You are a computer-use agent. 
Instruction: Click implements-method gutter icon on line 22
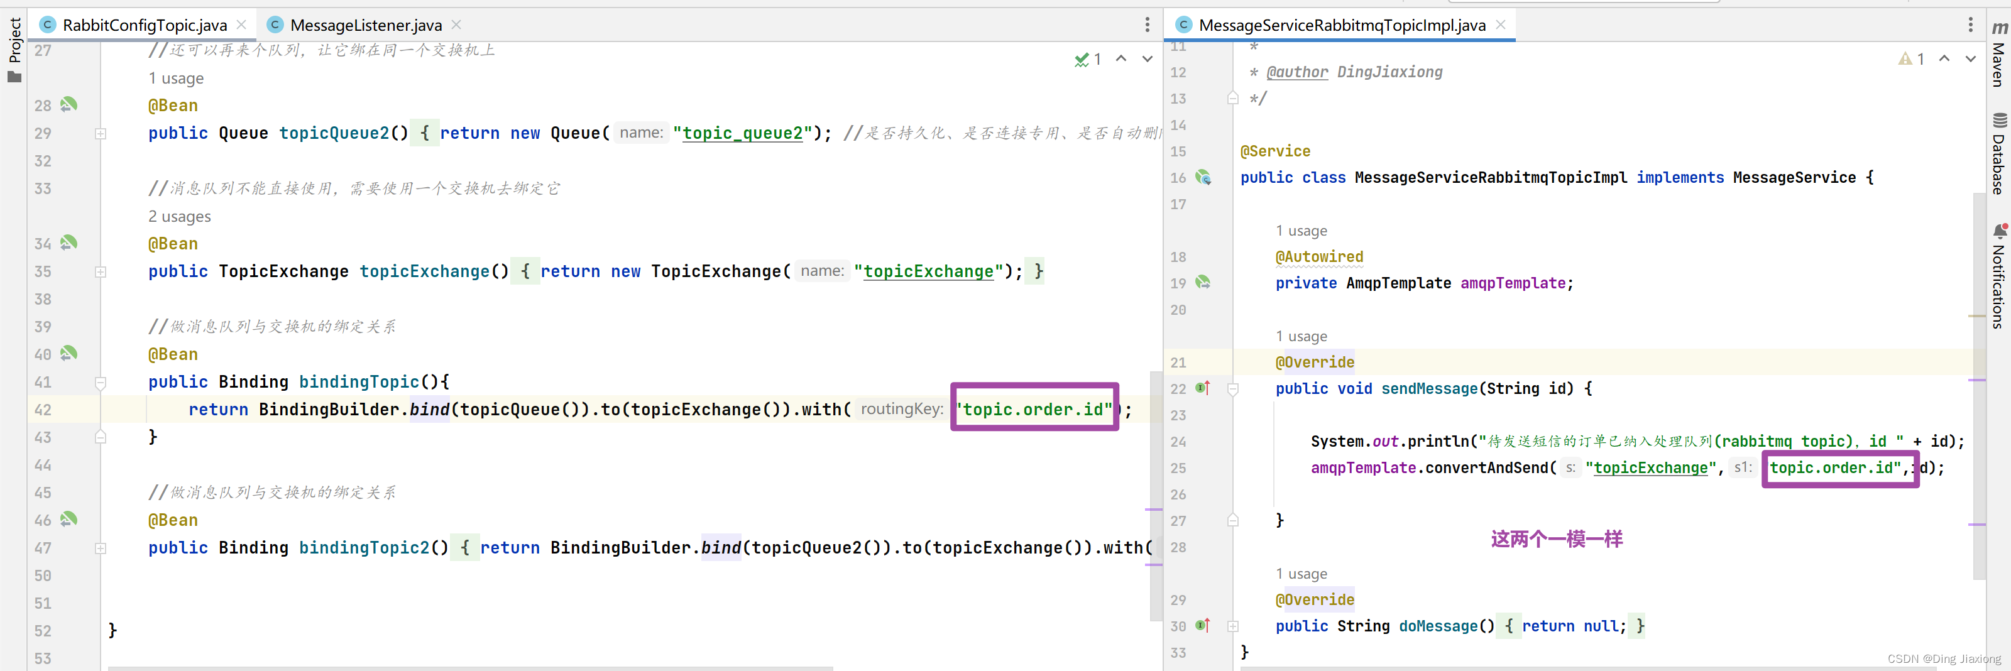tap(1203, 388)
